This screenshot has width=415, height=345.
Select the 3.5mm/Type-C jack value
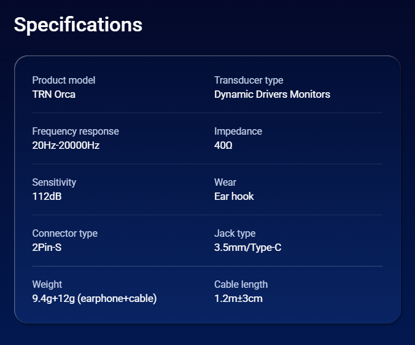248,248
